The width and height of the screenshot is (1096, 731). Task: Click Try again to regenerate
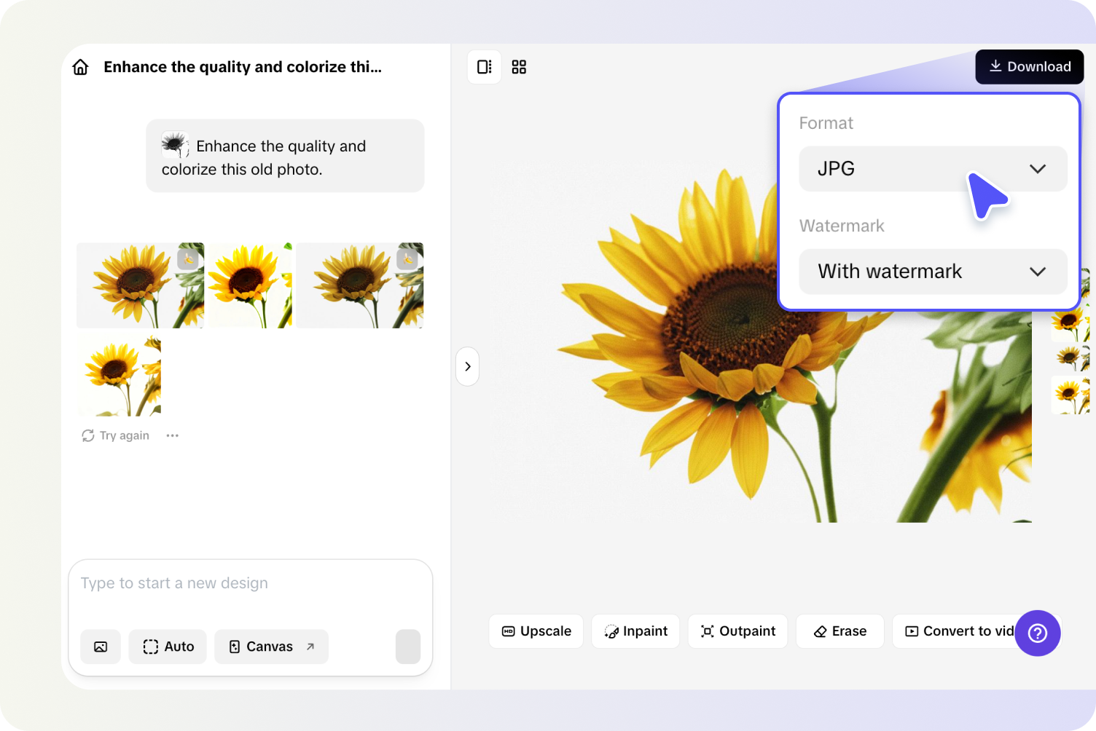tap(116, 435)
